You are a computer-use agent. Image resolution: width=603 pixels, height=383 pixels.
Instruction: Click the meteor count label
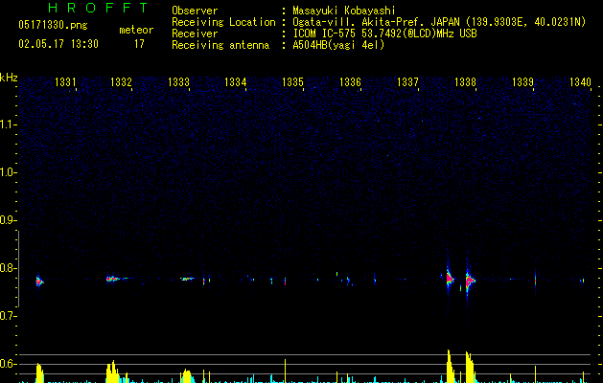click(x=136, y=30)
